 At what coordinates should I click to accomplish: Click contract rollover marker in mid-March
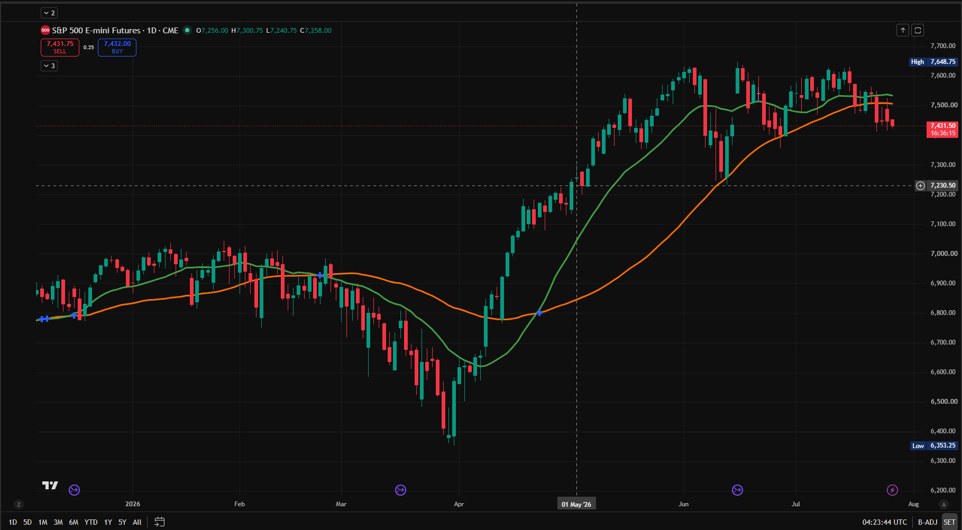401,490
